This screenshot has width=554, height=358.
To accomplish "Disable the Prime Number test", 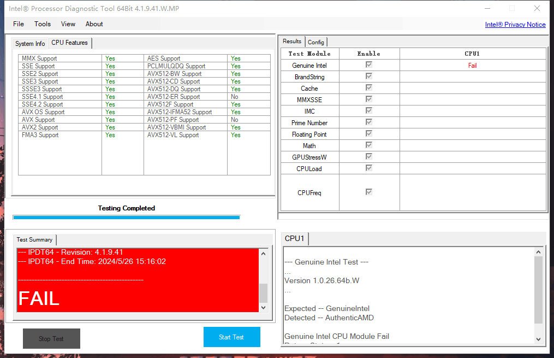I will pyautogui.click(x=369, y=122).
